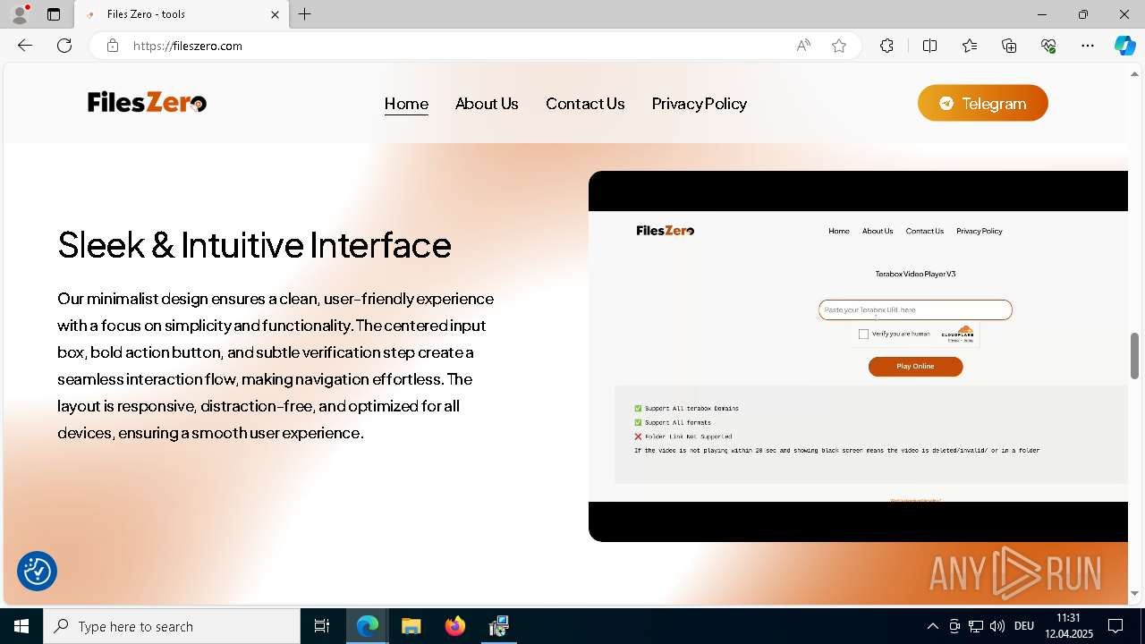Viewport: 1145px width, 644px height.
Task: Click scrollbar up arrow
Action: [x=1134, y=73]
